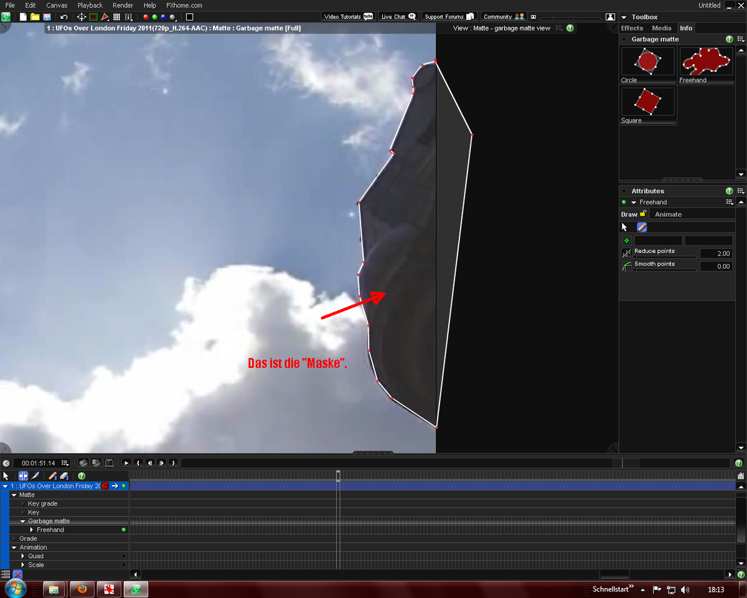
Task: Toggle green dot on Freehand timeline row
Action: [123, 529]
